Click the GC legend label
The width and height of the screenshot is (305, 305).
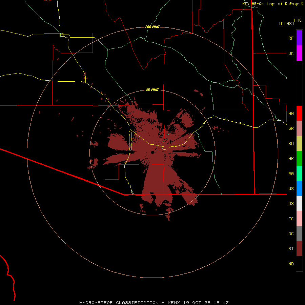coord(291,233)
